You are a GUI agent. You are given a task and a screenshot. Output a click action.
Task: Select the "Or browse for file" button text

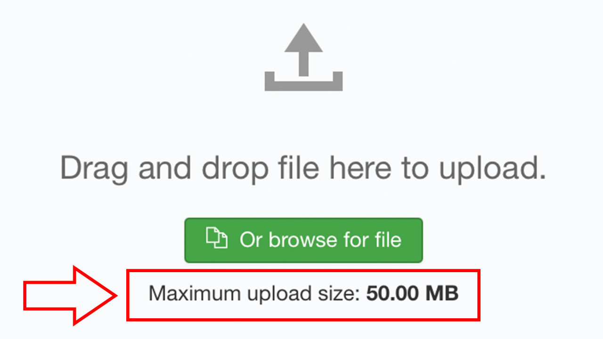click(x=320, y=240)
